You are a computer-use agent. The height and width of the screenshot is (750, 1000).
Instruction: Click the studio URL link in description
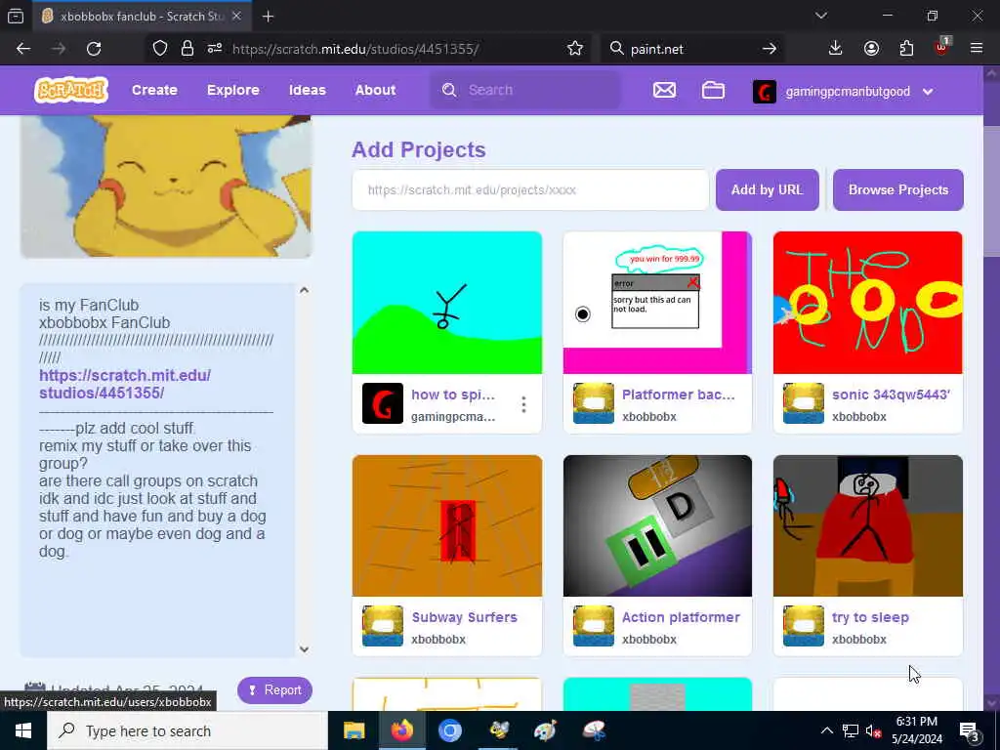[125, 384]
